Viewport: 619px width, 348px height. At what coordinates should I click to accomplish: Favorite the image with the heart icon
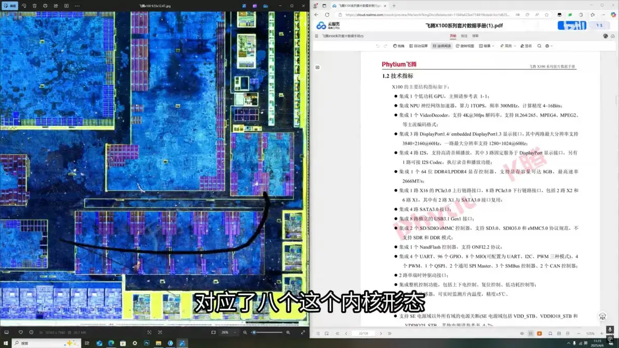(x=21, y=332)
